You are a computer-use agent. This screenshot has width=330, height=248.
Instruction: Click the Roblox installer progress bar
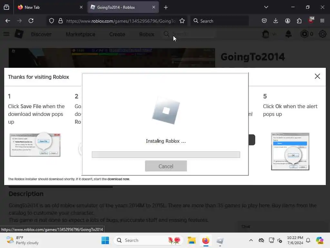[166, 155]
